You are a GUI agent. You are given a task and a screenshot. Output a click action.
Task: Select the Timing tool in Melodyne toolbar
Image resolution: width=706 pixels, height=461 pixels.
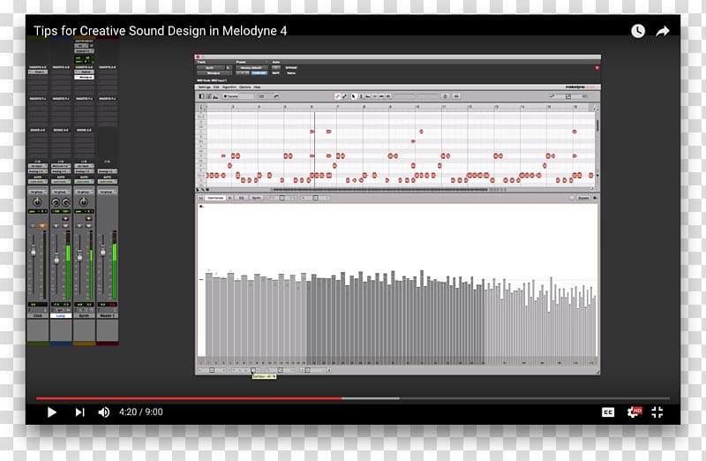point(381,96)
